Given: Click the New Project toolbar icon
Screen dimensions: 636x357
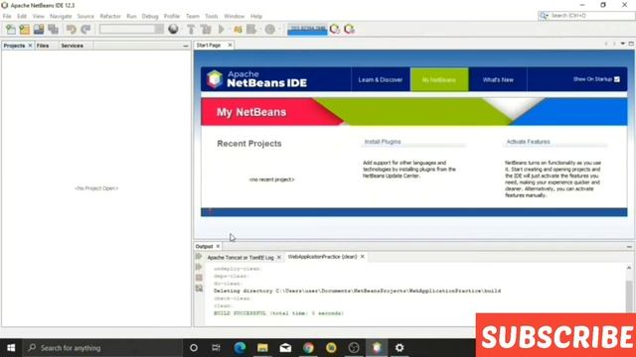Looking at the screenshot, I should [24, 29].
